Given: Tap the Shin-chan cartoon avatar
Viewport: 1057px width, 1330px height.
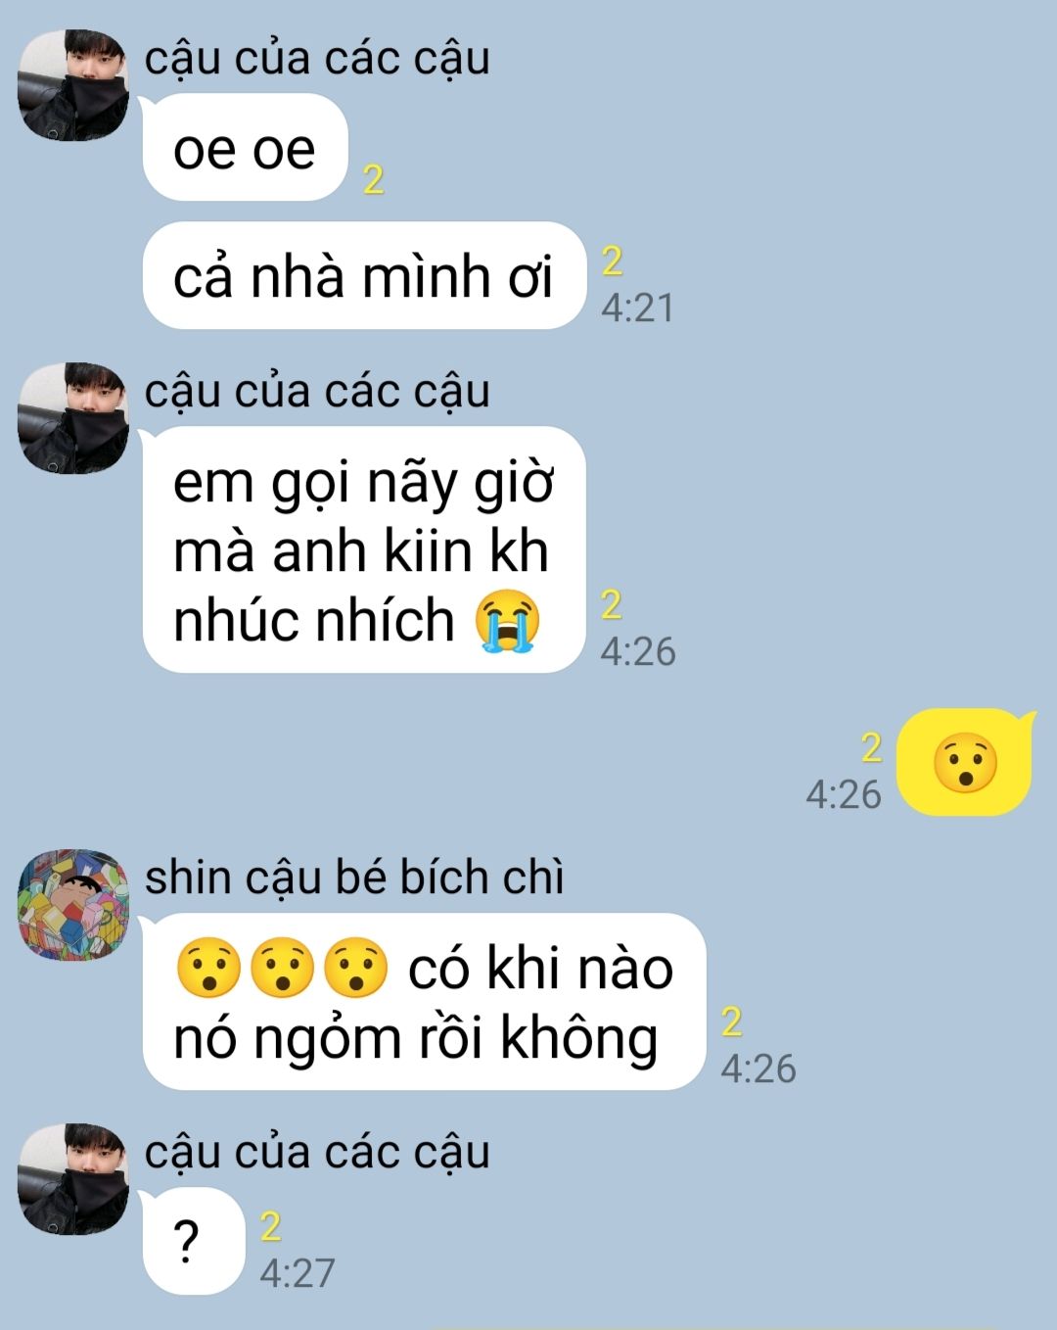Looking at the screenshot, I should pyautogui.click(x=73, y=904).
